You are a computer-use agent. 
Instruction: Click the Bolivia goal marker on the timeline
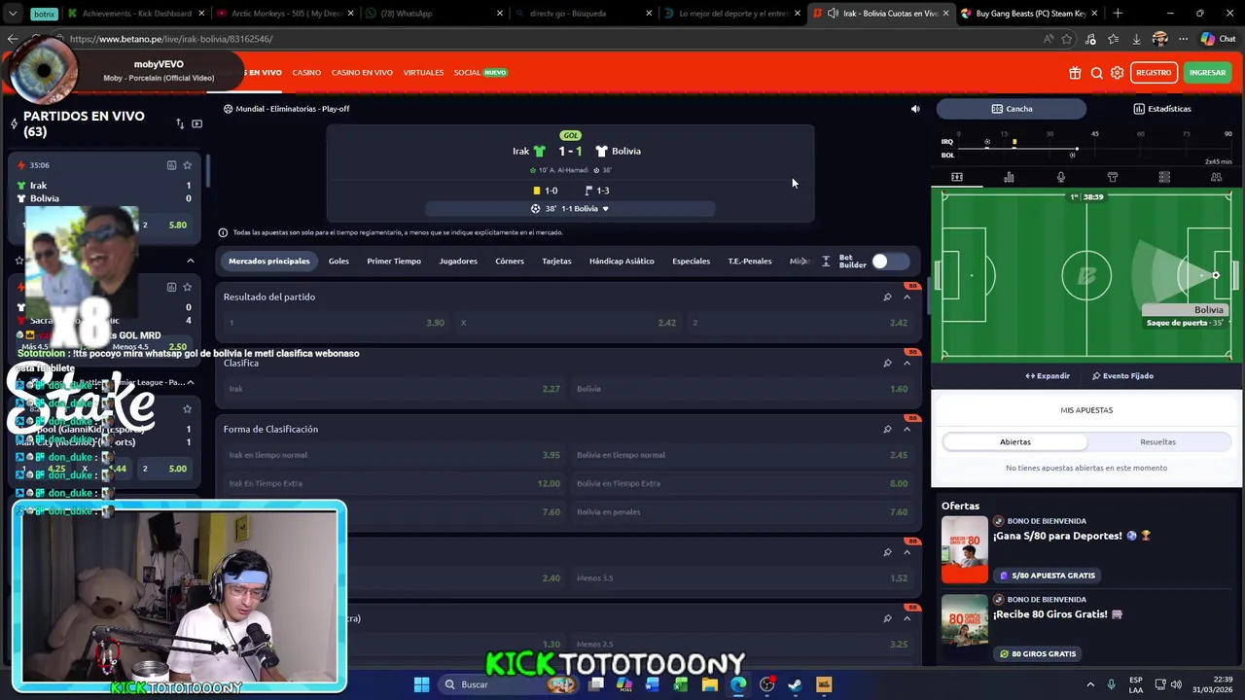pos(1073,155)
